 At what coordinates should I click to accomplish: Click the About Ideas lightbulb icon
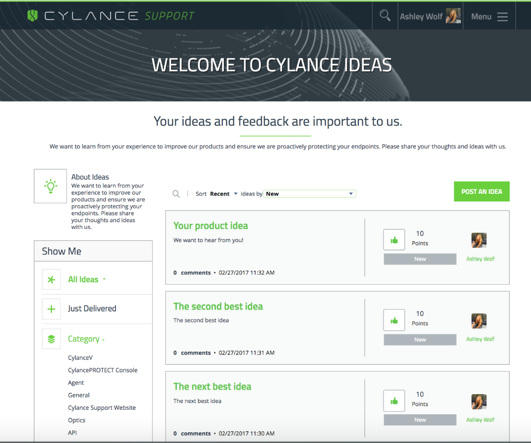[x=50, y=186]
